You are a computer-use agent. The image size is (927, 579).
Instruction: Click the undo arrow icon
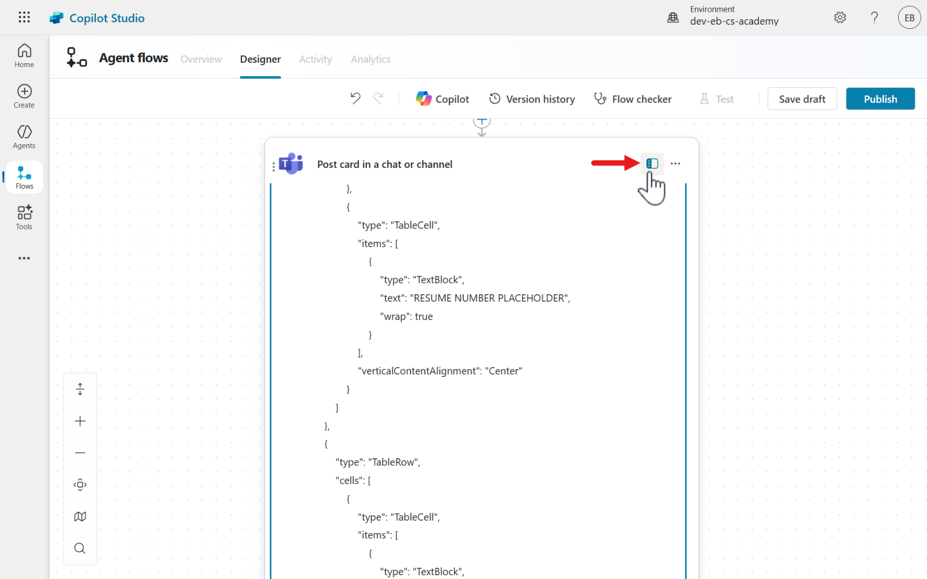pos(355,99)
